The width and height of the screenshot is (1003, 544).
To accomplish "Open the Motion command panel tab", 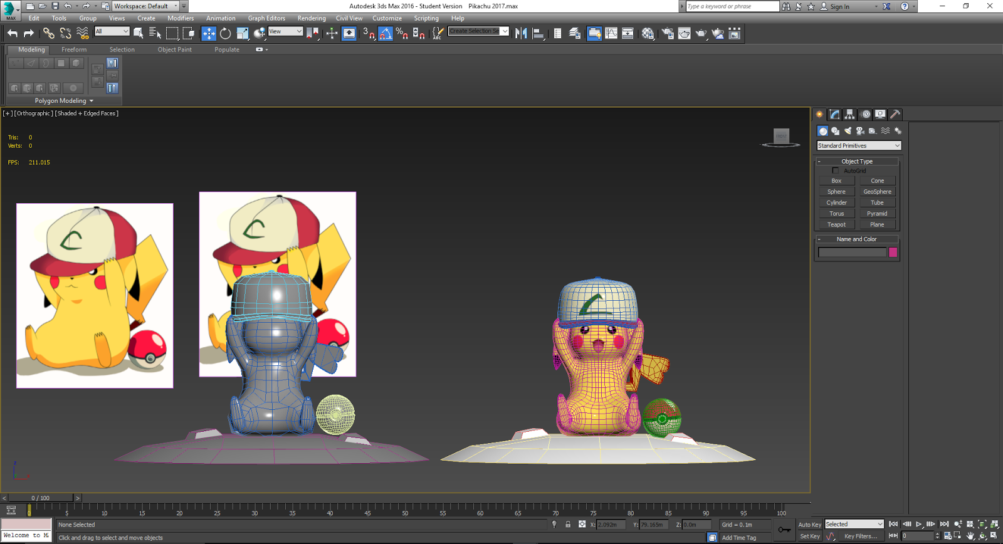I will (x=866, y=114).
